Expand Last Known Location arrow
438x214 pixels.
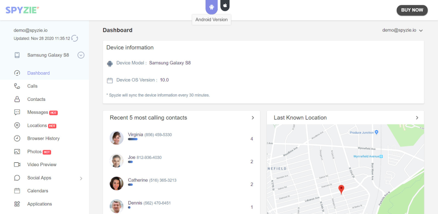417,118
